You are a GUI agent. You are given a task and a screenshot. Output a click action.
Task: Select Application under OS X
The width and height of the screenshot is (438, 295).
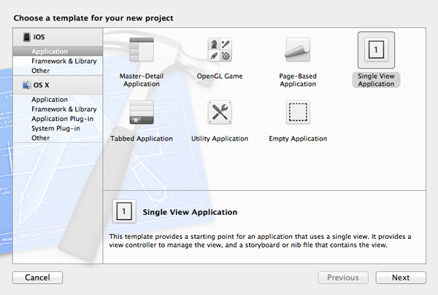coord(50,100)
